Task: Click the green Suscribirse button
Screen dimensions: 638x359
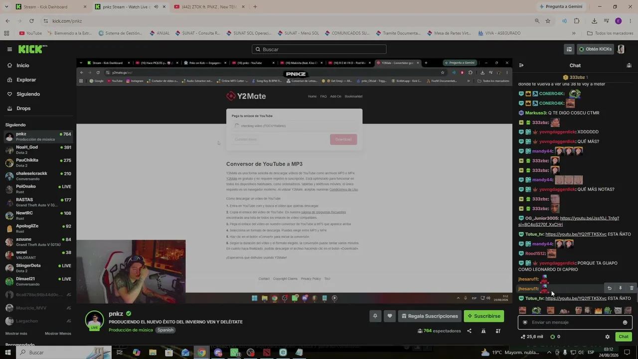Action: tap(484, 316)
